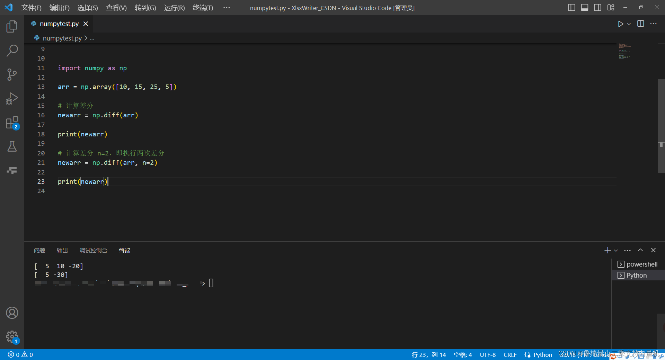Change file encoding UTF-8
The image size is (665, 360).
(x=488, y=355)
